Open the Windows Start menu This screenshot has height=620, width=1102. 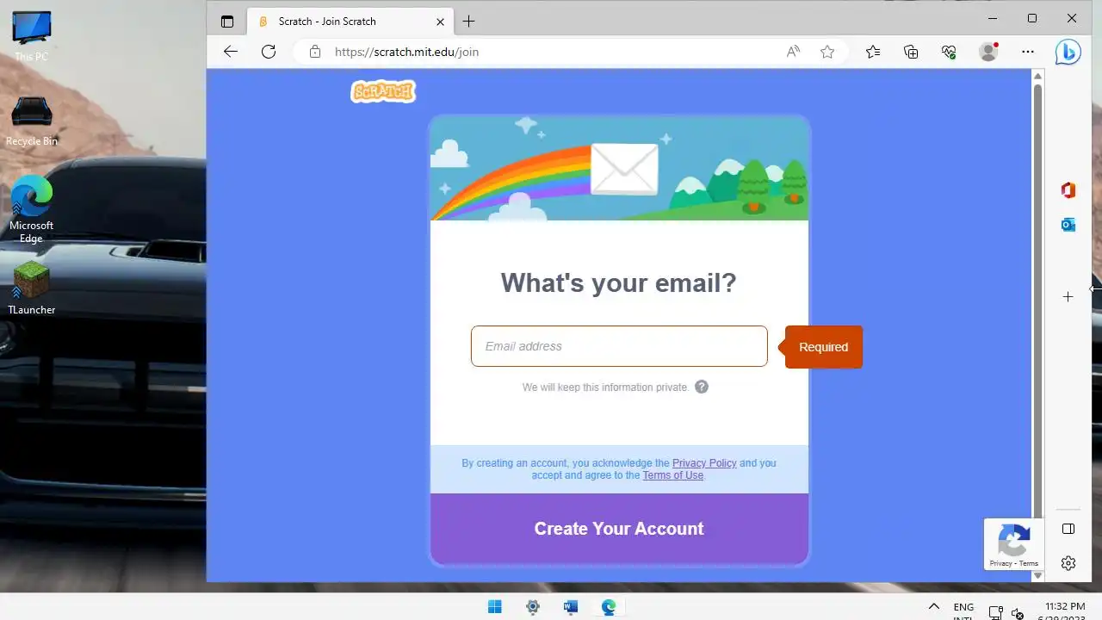click(495, 607)
